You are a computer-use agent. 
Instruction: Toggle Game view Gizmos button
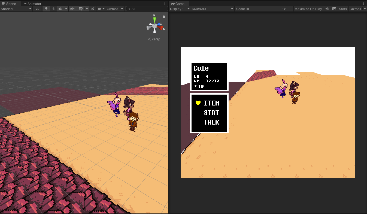pos(355,9)
